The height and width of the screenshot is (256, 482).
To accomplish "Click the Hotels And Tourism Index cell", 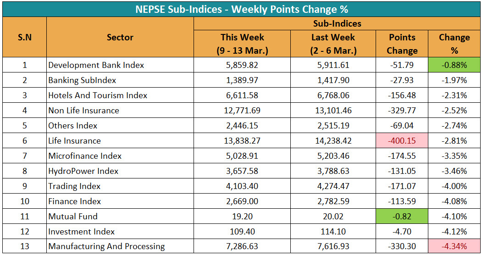I will pyautogui.click(x=98, y=95).
